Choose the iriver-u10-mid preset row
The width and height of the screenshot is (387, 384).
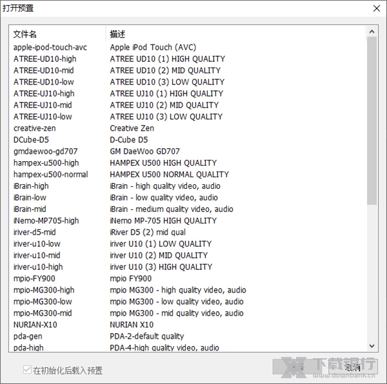pyautogui.click(x=37, y=255)
